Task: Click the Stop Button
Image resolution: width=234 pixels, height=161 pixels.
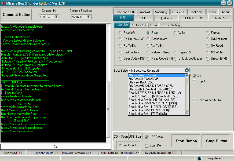Action: point(216,141)
